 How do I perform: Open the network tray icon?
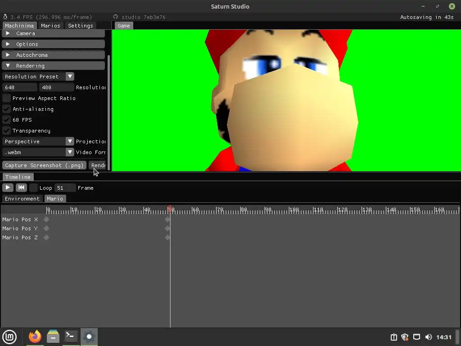click(x=416, y=337)
